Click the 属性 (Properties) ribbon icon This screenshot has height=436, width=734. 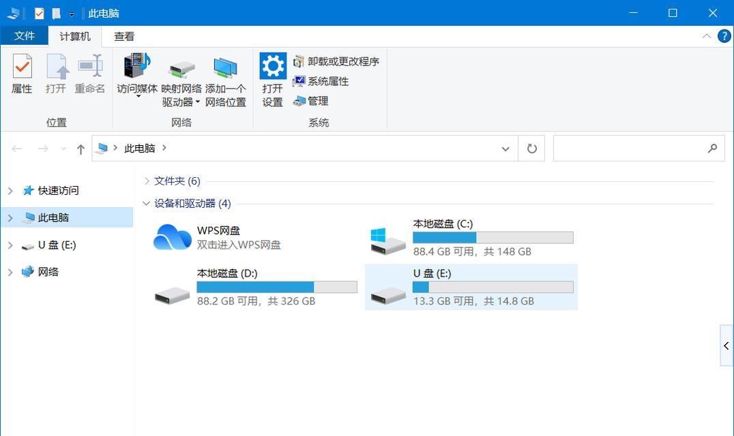point(22,67)
